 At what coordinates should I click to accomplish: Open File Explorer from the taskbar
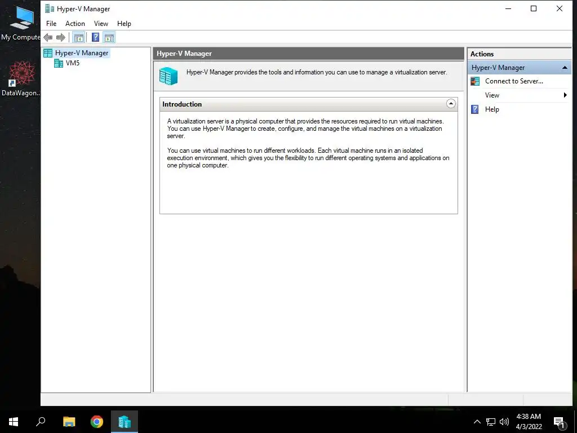tap(69, 422)
